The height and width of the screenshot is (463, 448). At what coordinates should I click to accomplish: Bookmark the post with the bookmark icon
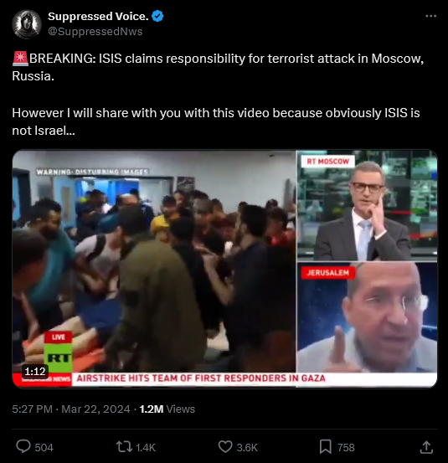[x=326, y=447]
